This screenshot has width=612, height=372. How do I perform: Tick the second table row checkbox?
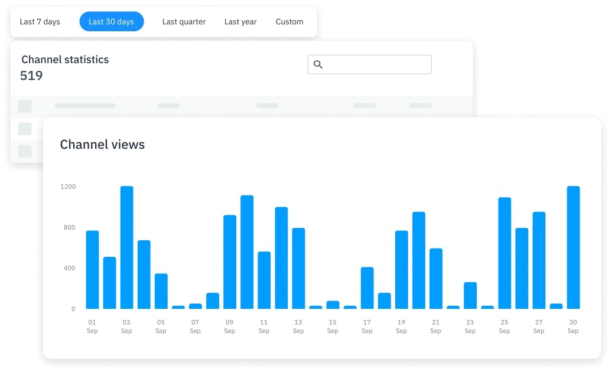click(25, 151)
